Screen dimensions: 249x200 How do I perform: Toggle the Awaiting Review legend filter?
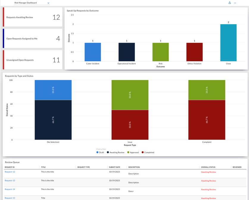[116, 152]
